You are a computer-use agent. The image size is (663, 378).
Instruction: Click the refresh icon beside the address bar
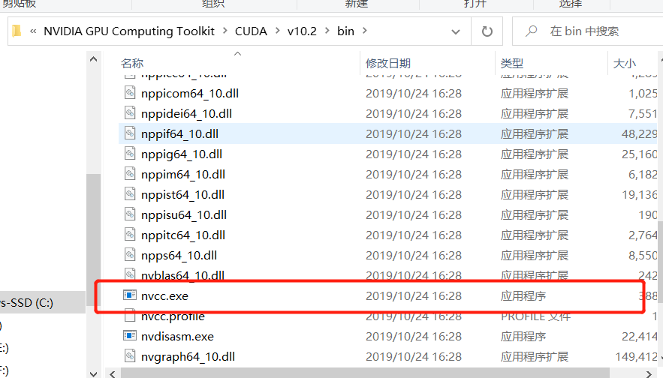click(x=487, y=31)
